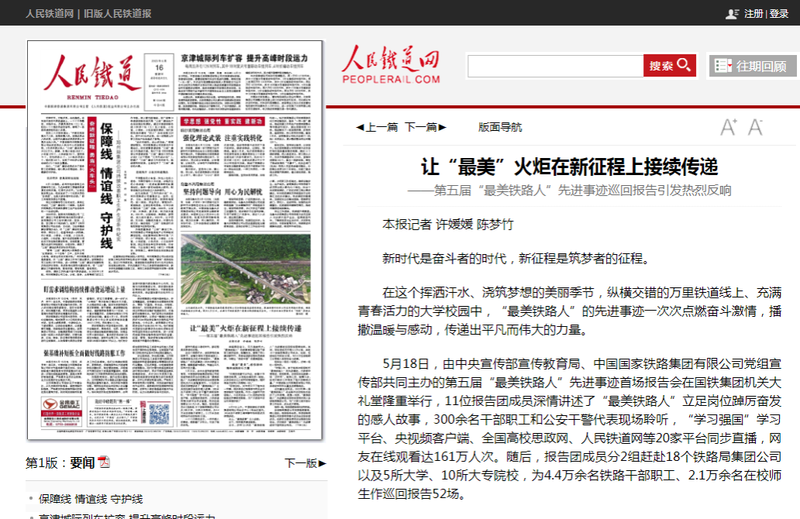Click the red 搜索 search button
Viewport: 800px width, 519px height.
[x=669, y=66]
